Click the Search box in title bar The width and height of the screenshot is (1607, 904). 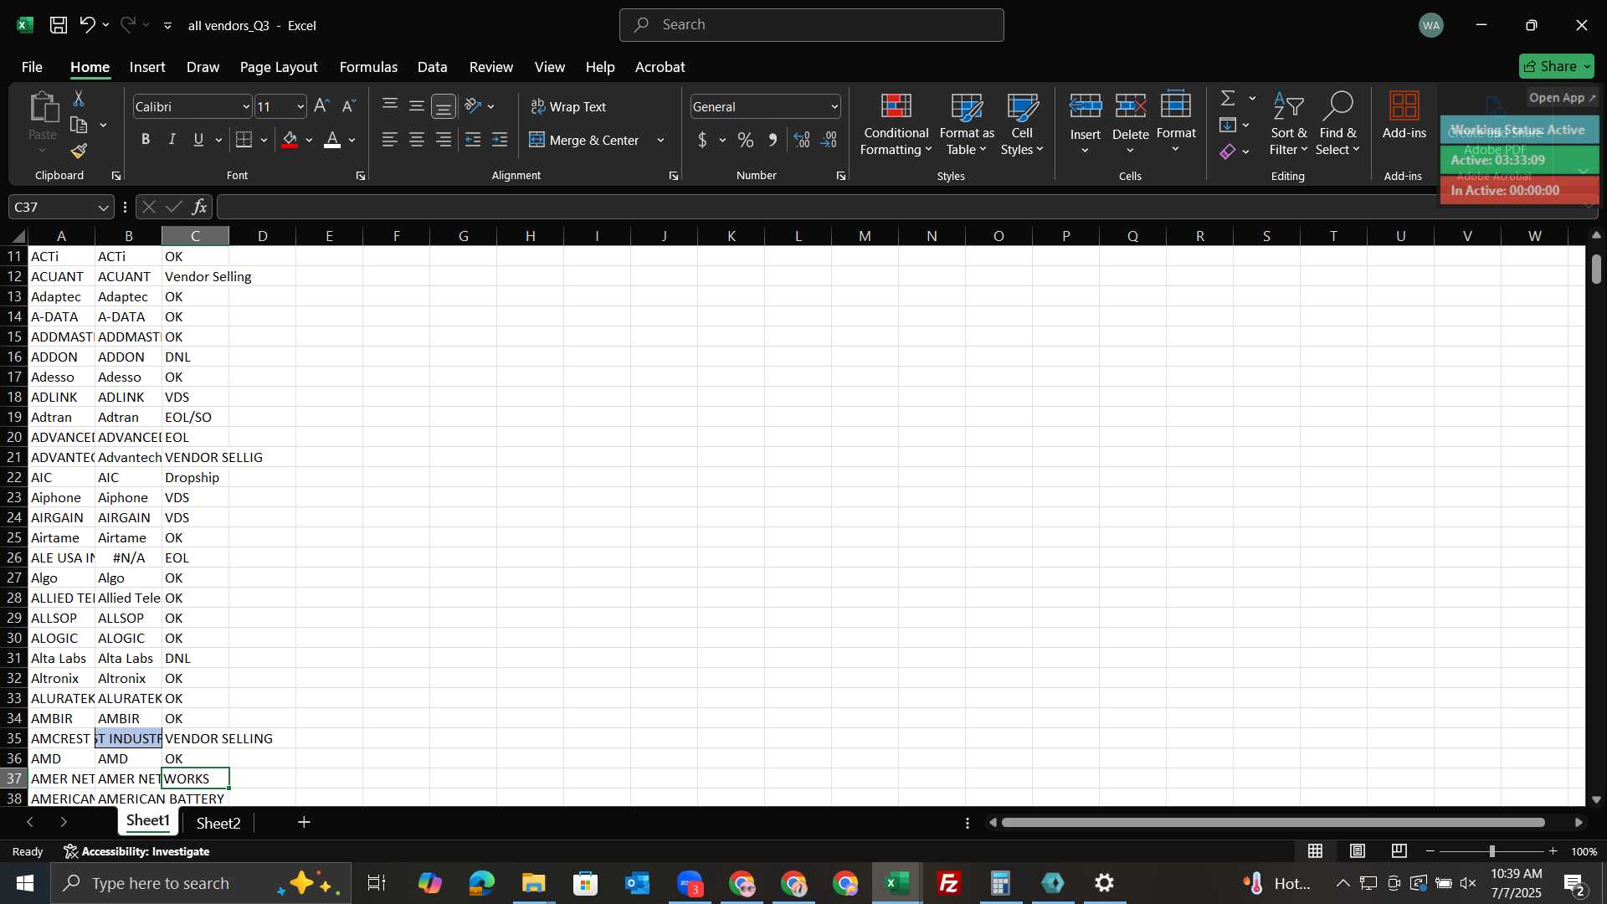pyautogui.click(x=812, y=25)
